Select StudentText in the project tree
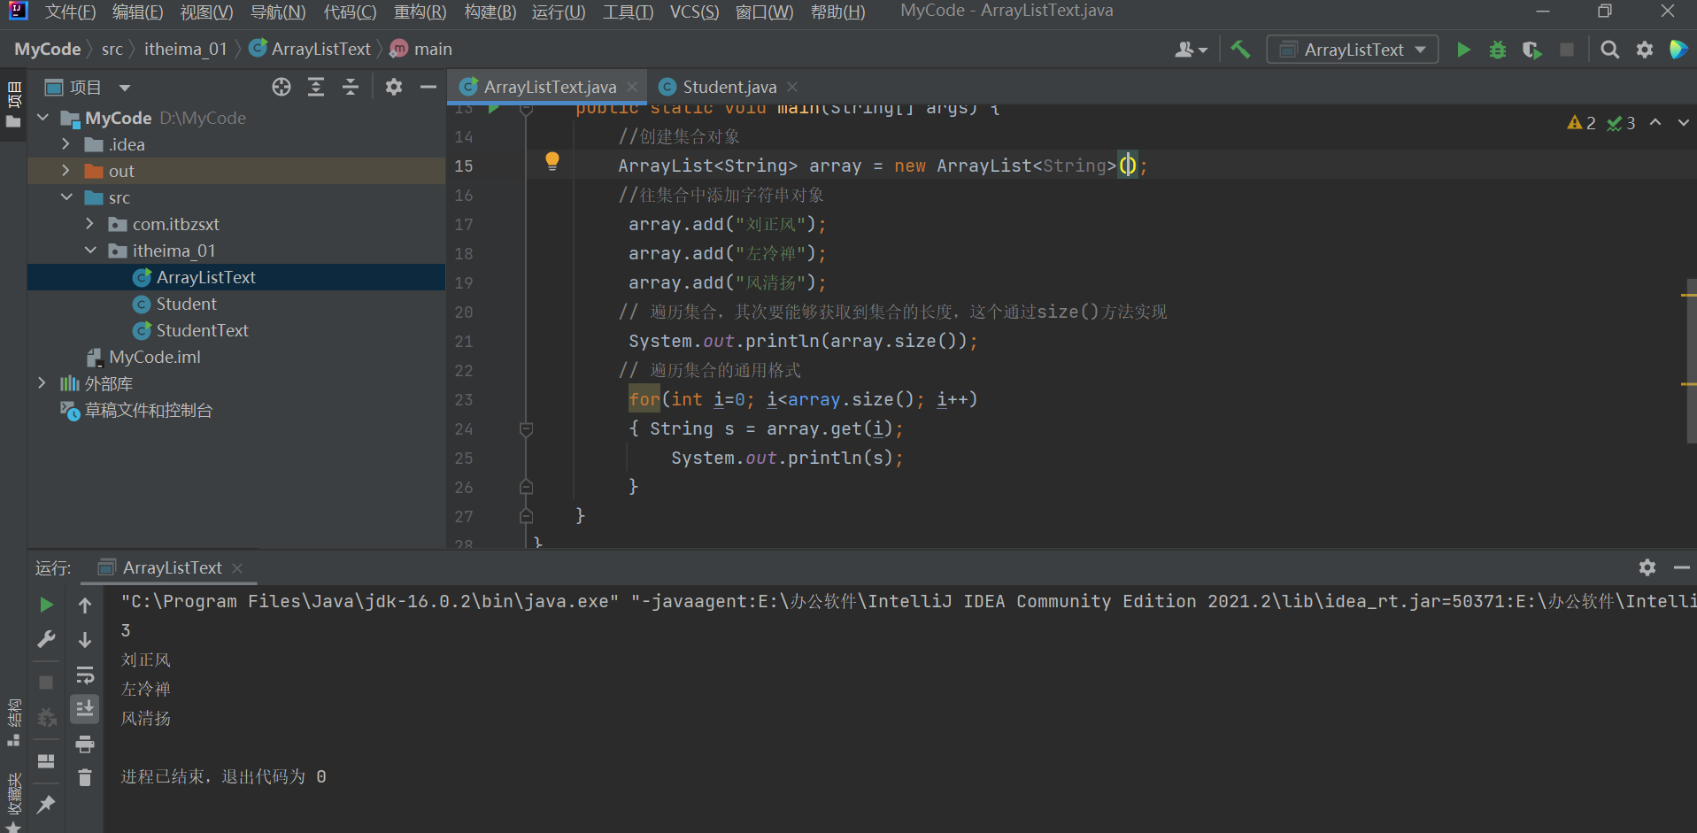 pyautogui.click(x=202, y=330)
